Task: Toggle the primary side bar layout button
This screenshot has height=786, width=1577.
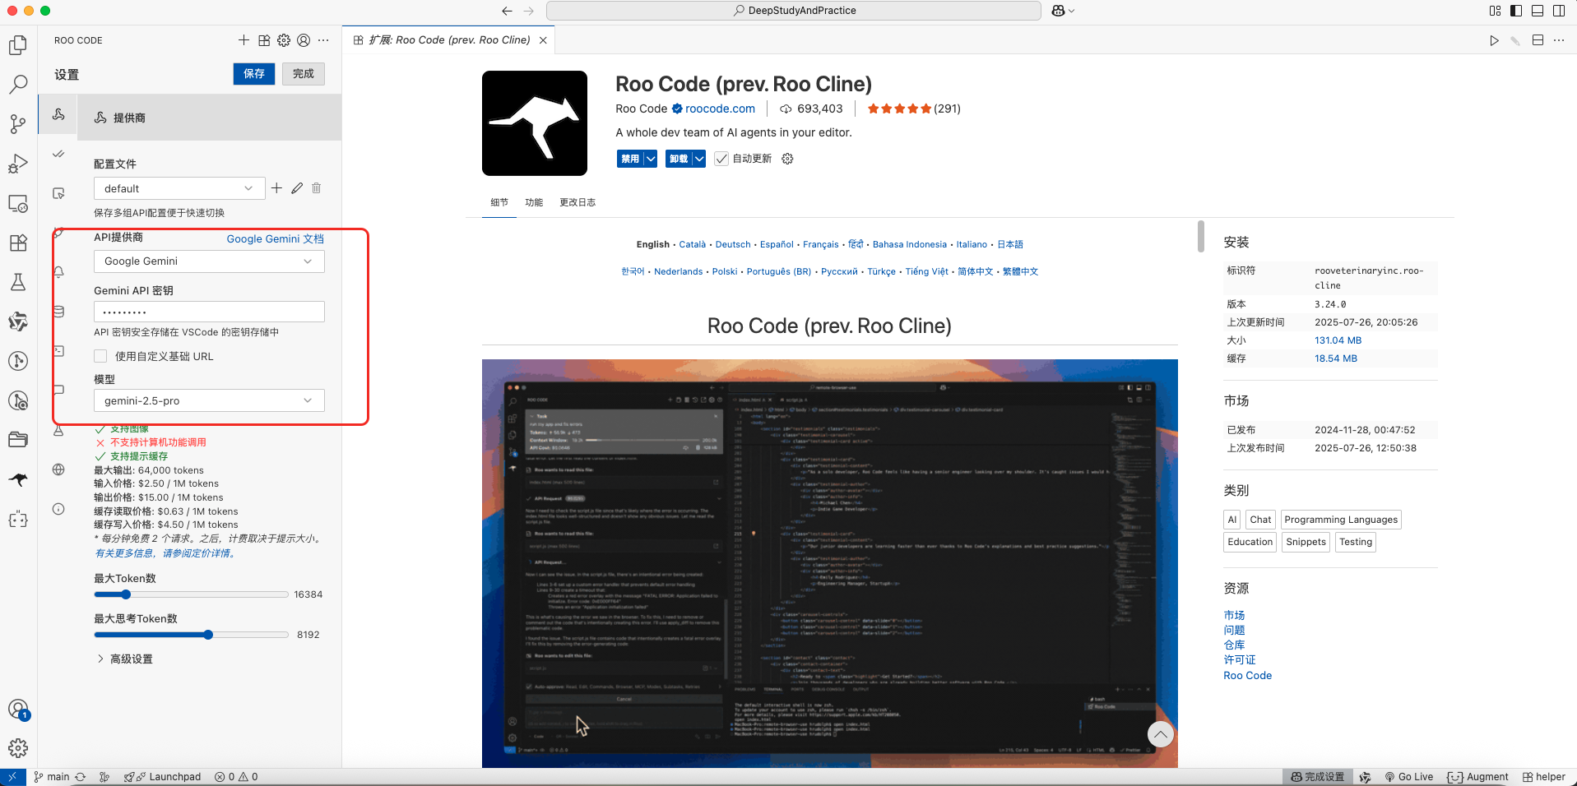Action: pyautogui.click(x=1516, y=11)
